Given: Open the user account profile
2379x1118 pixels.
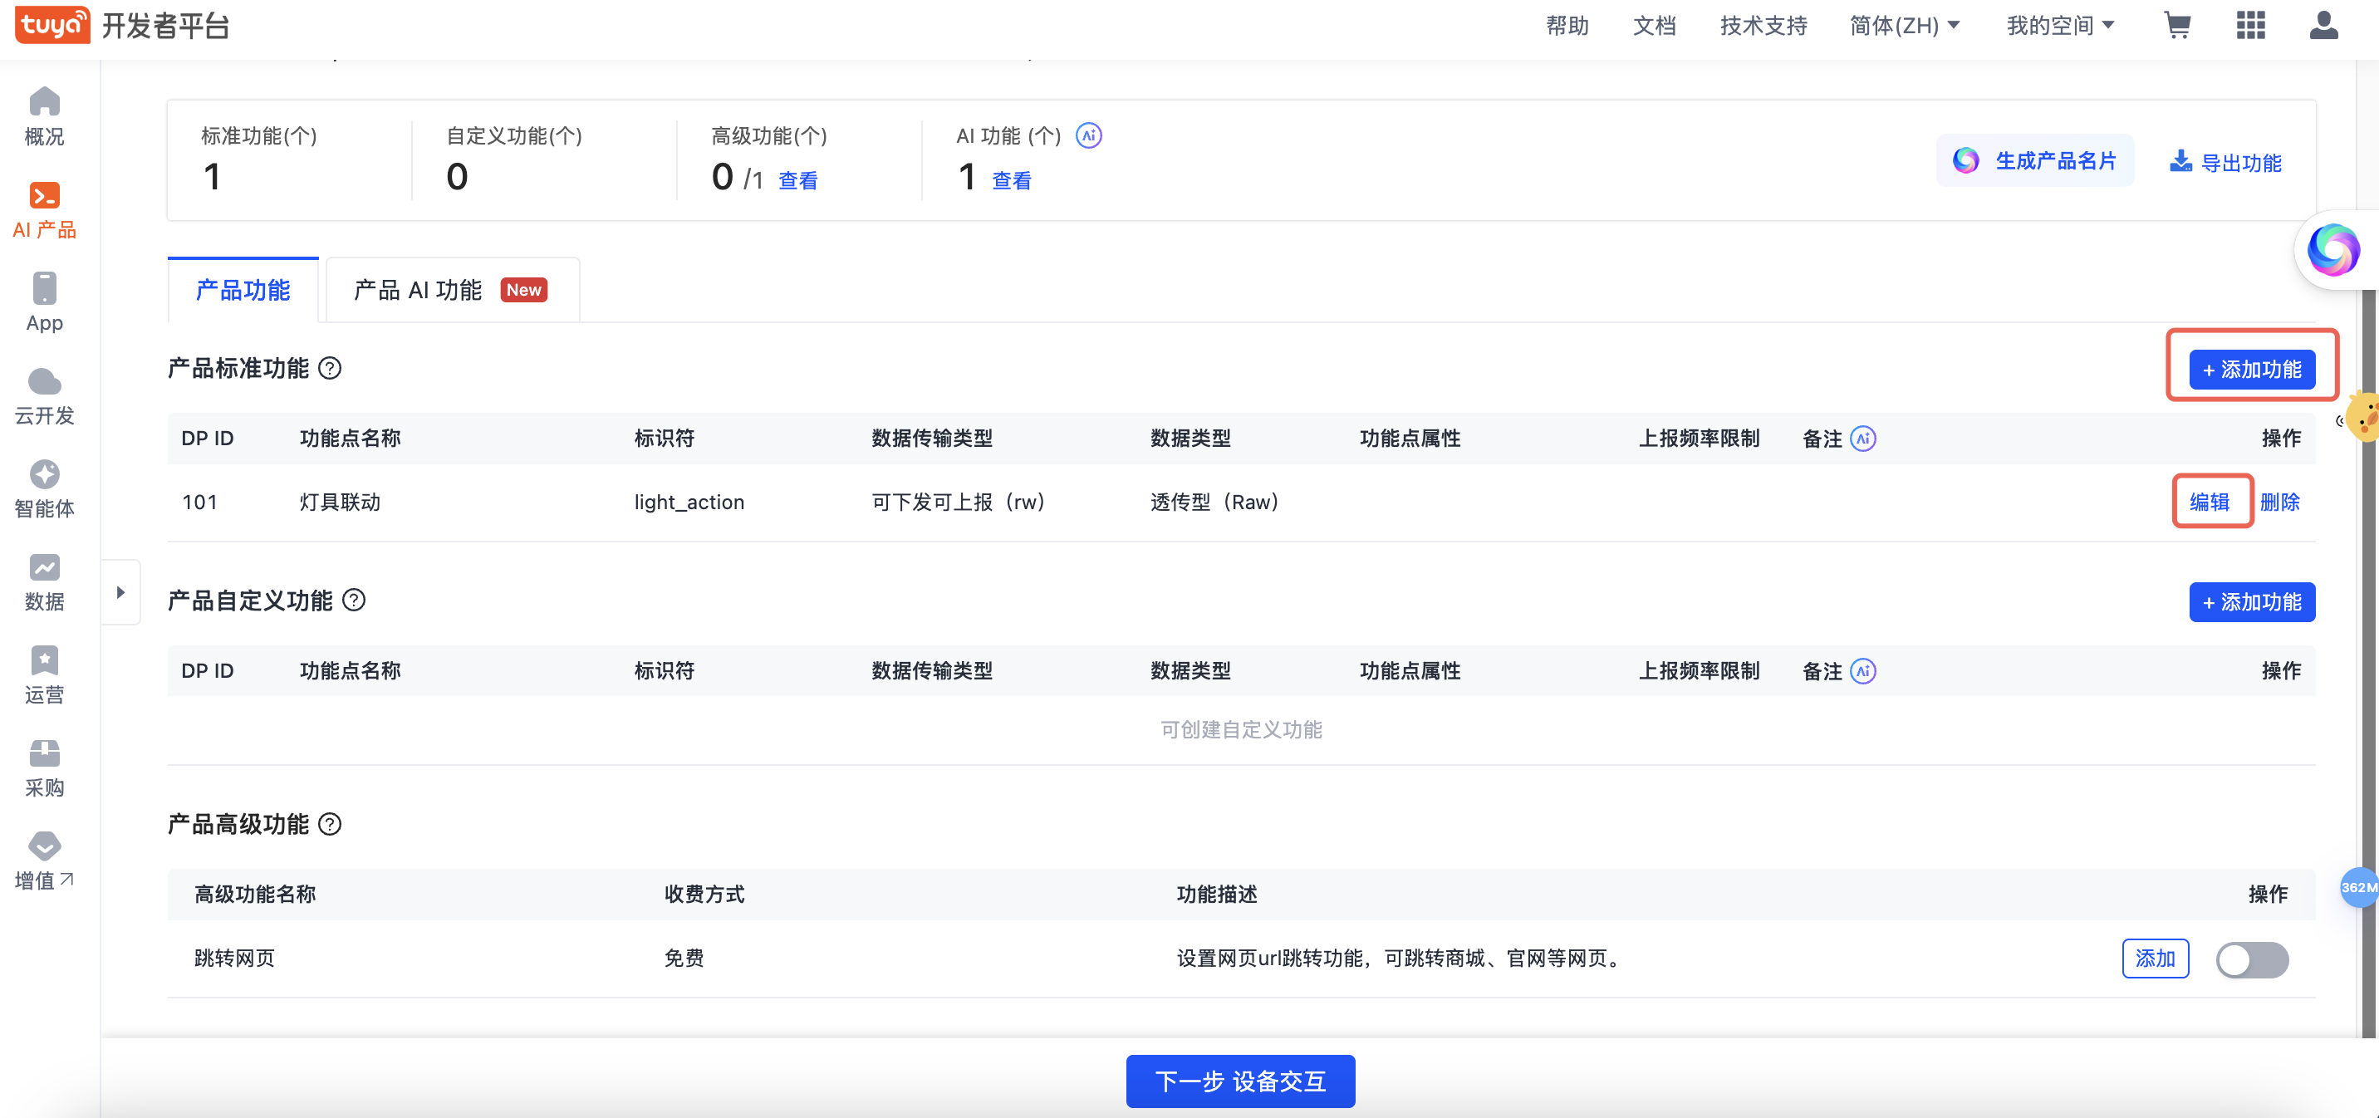Looking at the screenshot, I should point(2323,25).
